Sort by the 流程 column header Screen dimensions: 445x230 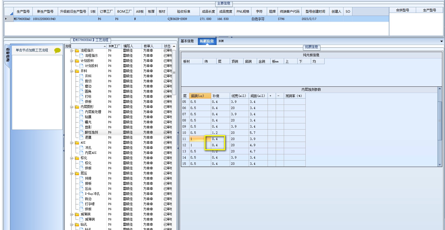tap(86, 46)
